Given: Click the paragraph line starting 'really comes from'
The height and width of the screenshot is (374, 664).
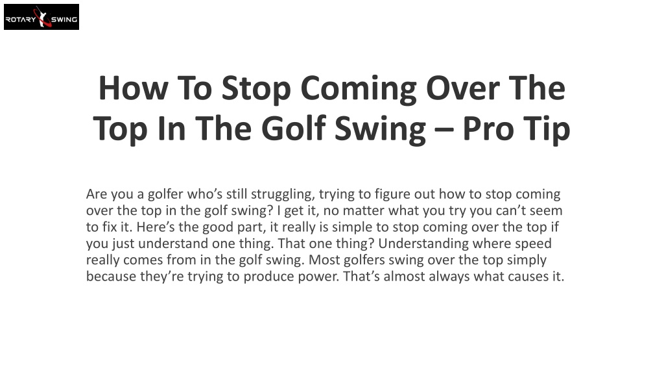Looking at the screenshot, I should point(316,260).
